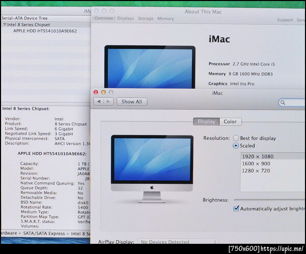Click the Link Speed 6 Gigabit value

pyautogui.click(x=64, y=129)
